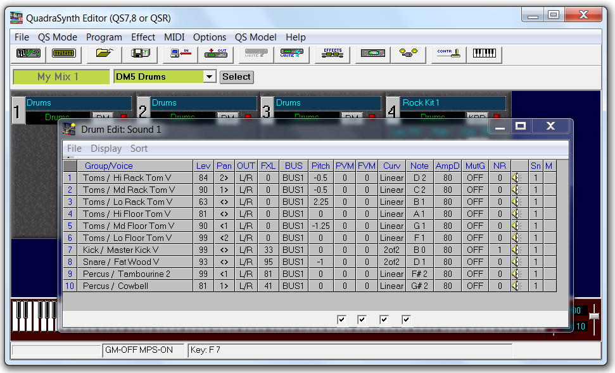Image resolution: width=615 pixels, height=373 pixels.
Task: Click the CONTR controller toolbar icon
Action: [448, 54]
